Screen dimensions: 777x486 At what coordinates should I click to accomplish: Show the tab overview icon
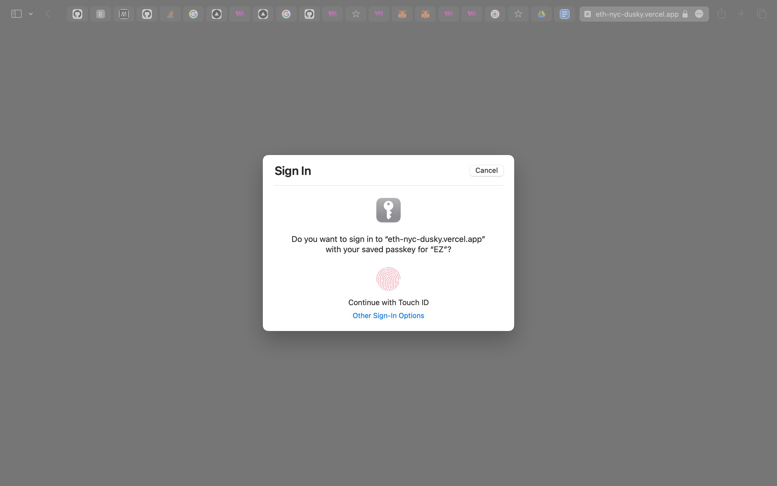click(x=762, y=14)
